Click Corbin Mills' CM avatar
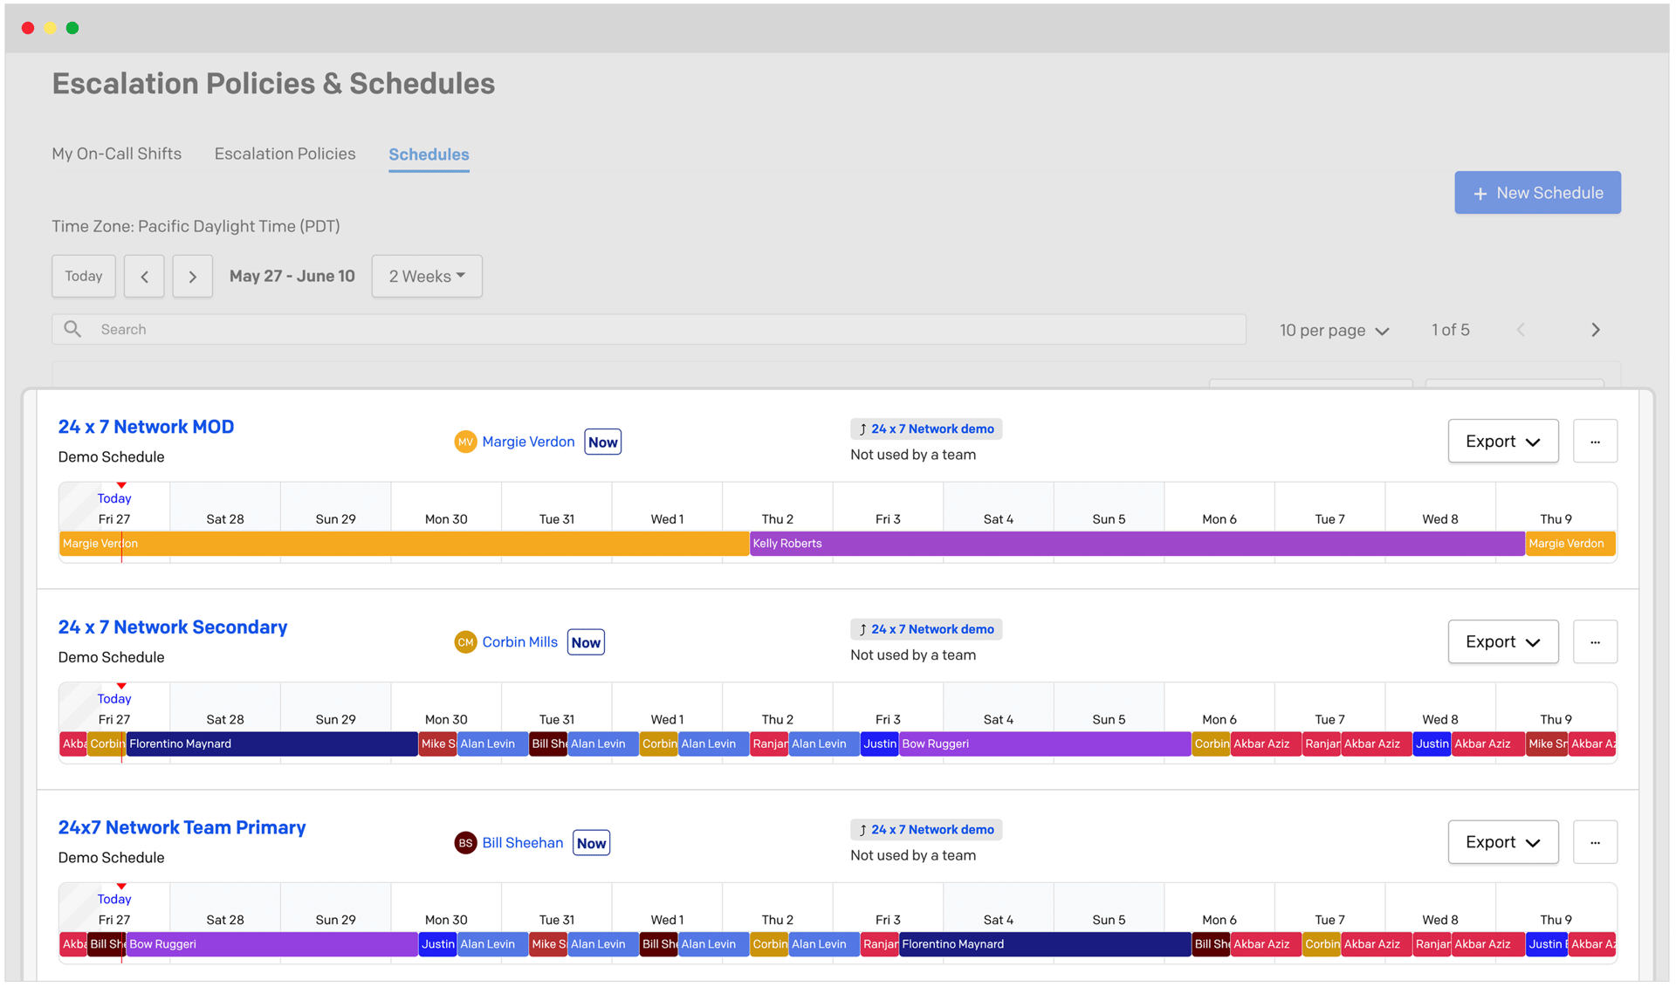This screenshot has width=1676, height=987. [x=465, y=642]
